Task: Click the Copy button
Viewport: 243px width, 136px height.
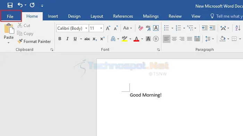Action: pyautogui.click(x=25, y=34)
